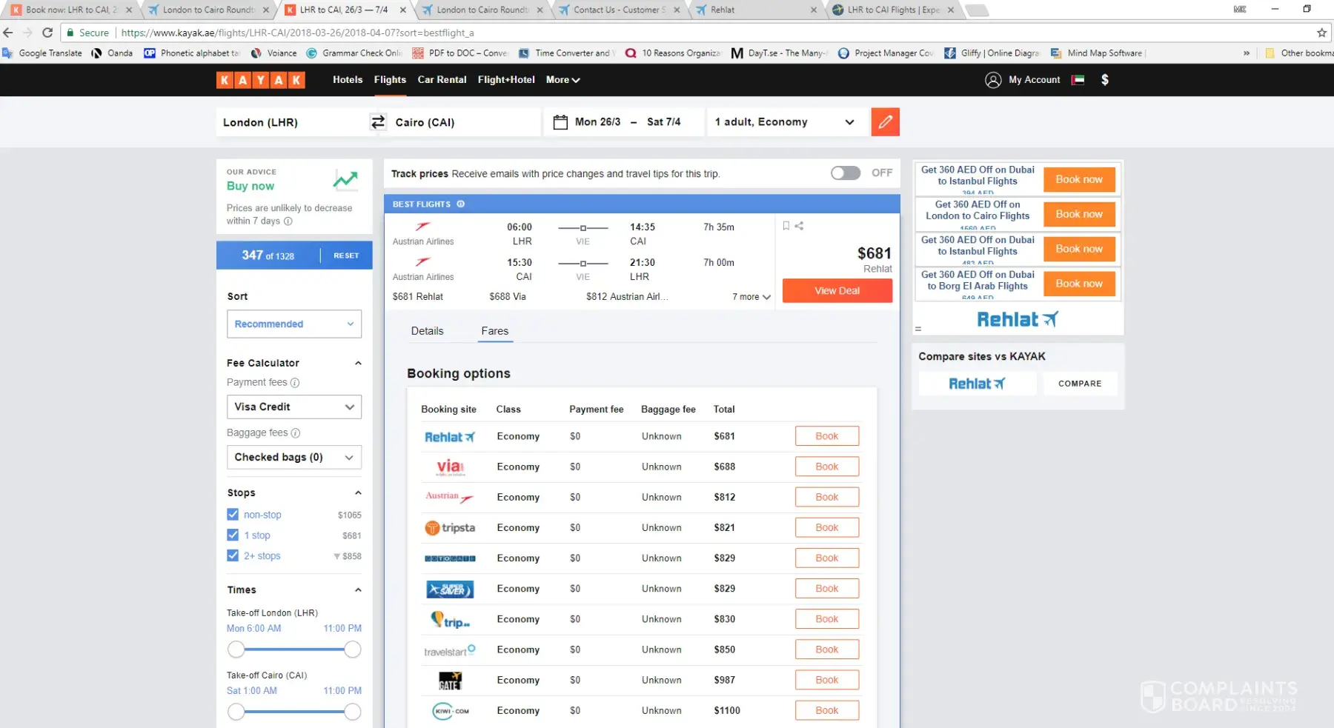Open the Recommended sort dropdown
The image size is (1334, 728).
294,324
